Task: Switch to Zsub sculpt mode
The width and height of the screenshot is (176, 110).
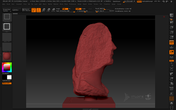Action: pyautogui.click(x=84, y=9)
